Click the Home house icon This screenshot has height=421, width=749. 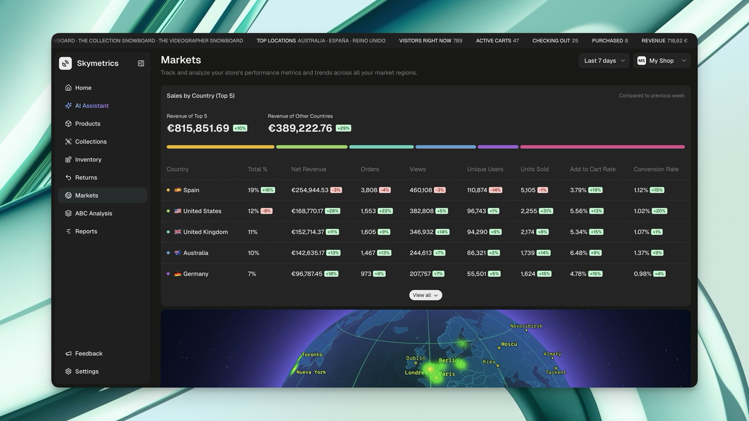point(68,87)
